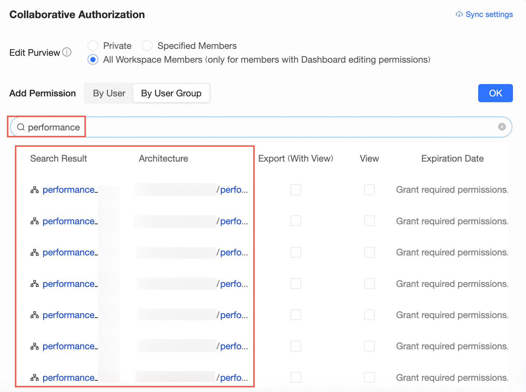Open the second performance_ search result link
The height and width of the screenshot is (392, 526).
68,221
